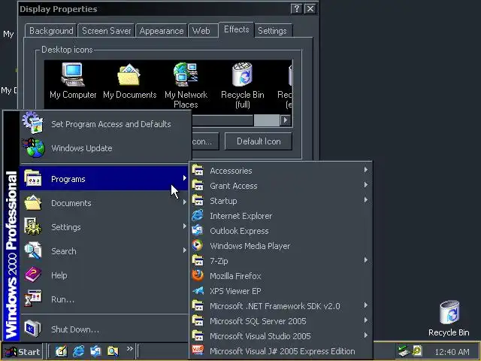This screenshot has width=481, height=361.
Task: Click the Default Icon button
Action: 259,141
